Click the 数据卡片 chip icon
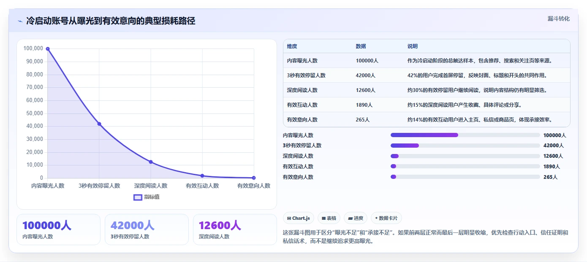Viewport: 587px width, 262px height. pyautogui.click(x=376, y=218)
